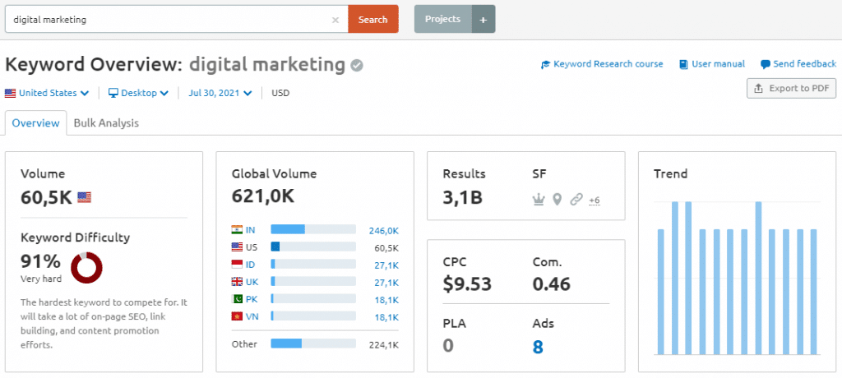Click the UK country link
Image resolution: width=842 pixels, height=378 pixels.
pyautogui.click(x=252, y=282)
